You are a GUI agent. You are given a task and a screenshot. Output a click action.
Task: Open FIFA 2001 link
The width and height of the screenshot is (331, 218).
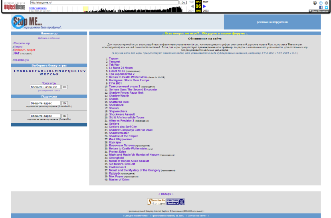115,83
